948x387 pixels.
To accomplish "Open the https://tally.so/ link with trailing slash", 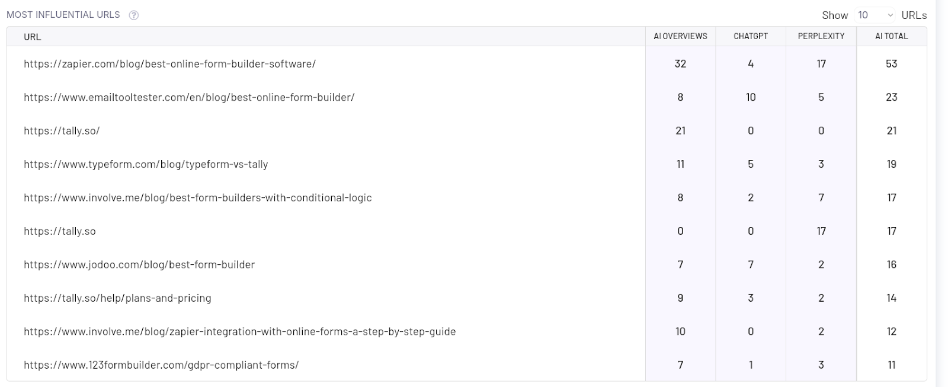I will 62,131.
